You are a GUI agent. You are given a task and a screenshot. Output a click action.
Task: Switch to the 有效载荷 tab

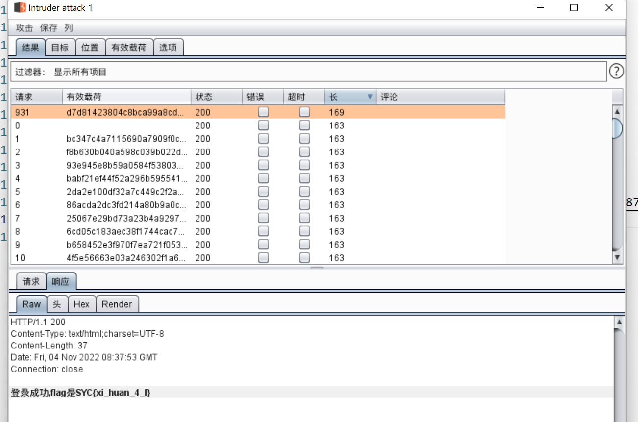129,48
